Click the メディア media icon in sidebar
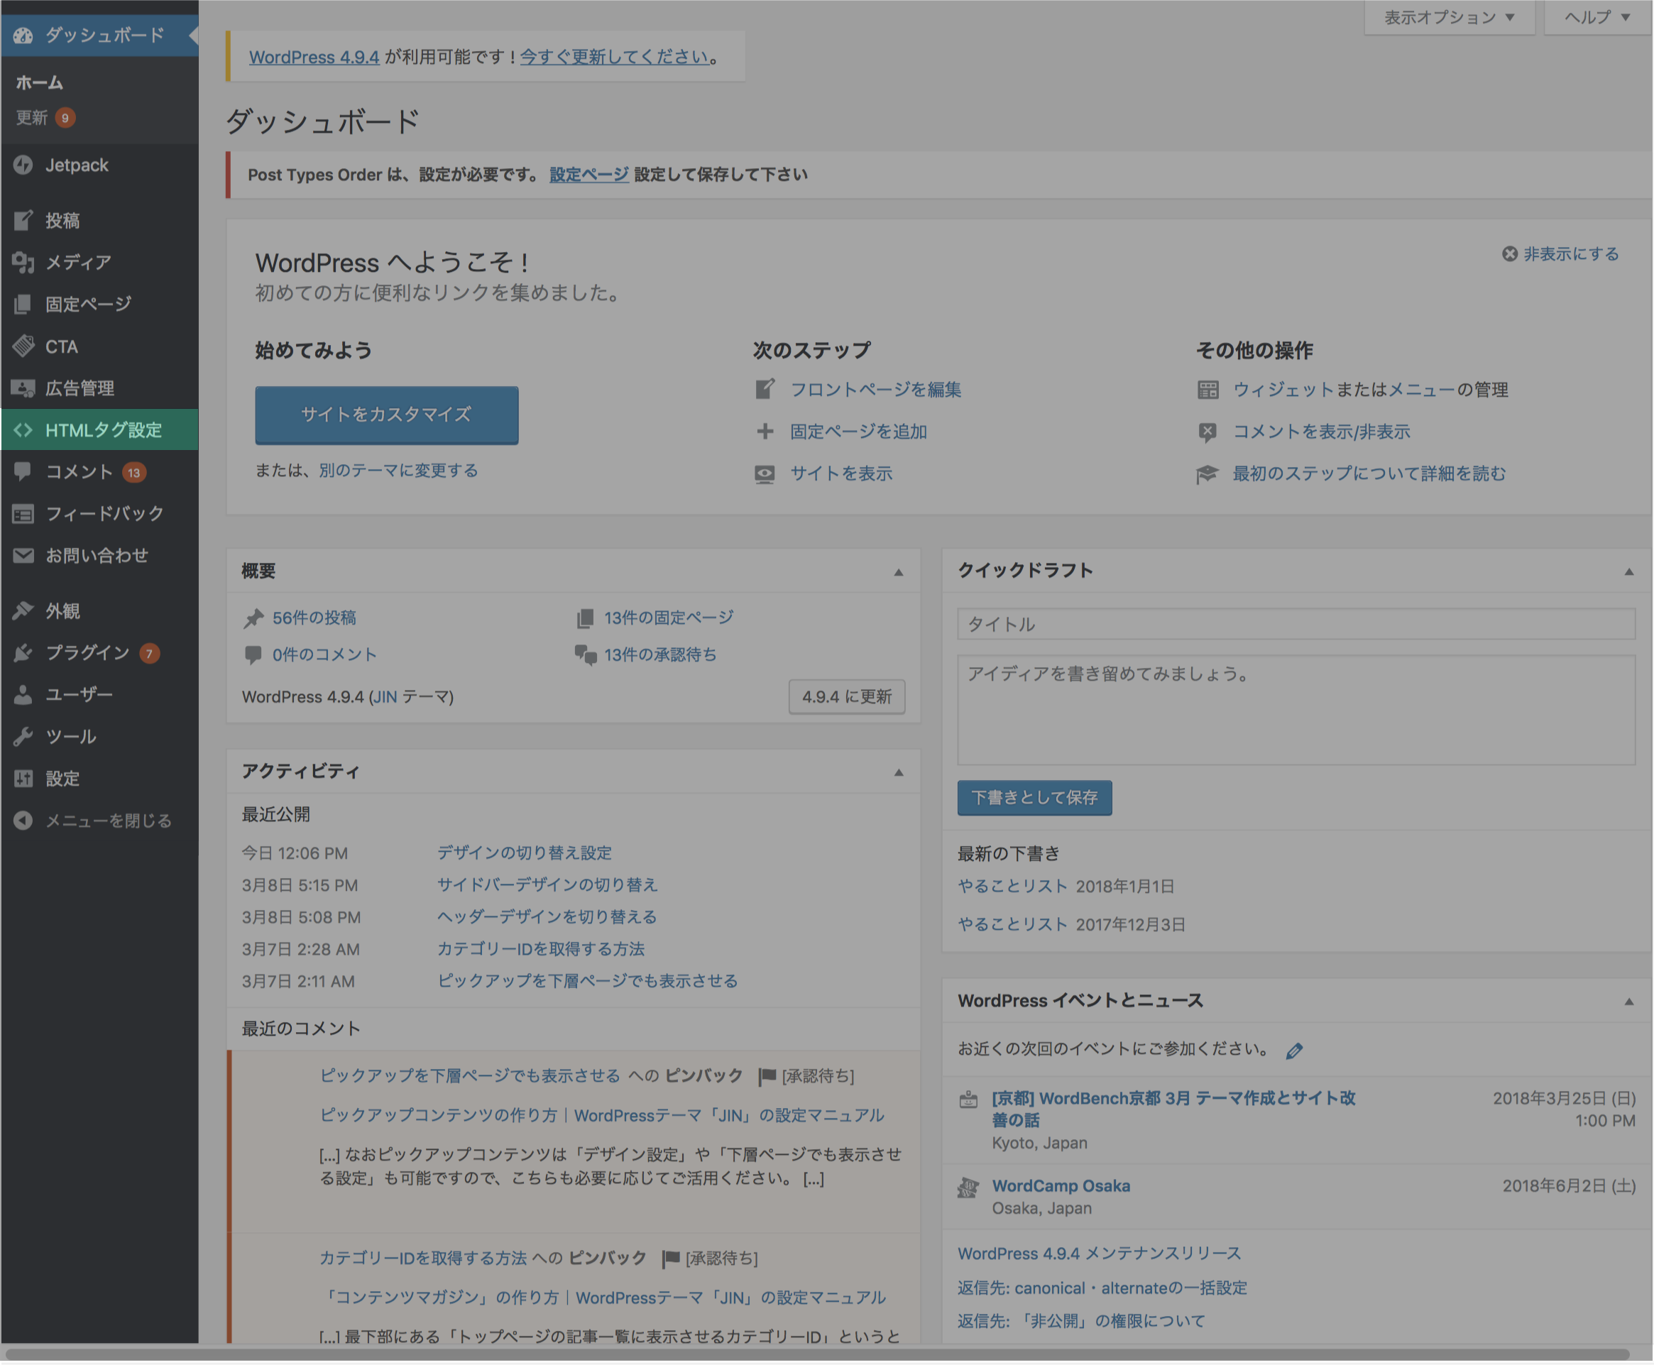This screenshot has width=1654, height=1365. [x=23, y=263]
